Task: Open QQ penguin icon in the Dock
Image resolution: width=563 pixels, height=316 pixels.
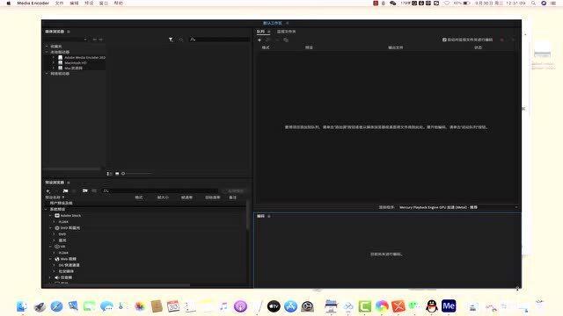Action: (432, 306)
